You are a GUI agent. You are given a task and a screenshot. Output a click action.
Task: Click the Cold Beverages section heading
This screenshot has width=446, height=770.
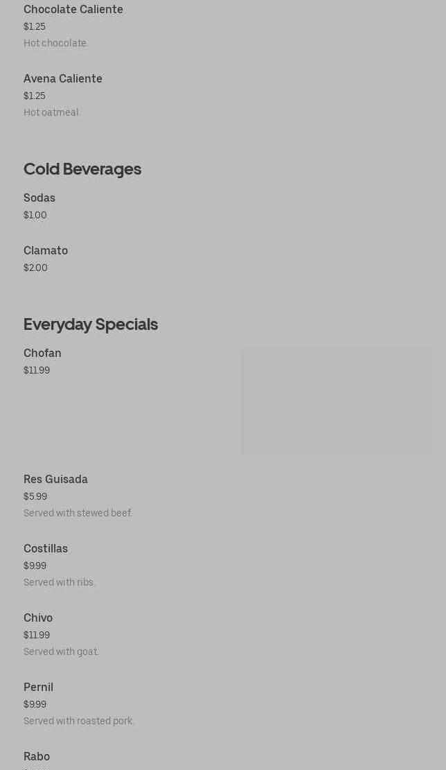tap(82, 169)
